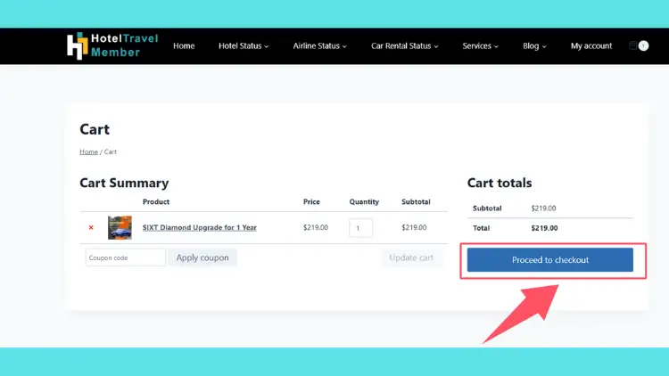This screenshot has width=669, height=376.
Task: Open the SIXT Diamond Upgrade product thumbnail
Action: coord(120,227)
